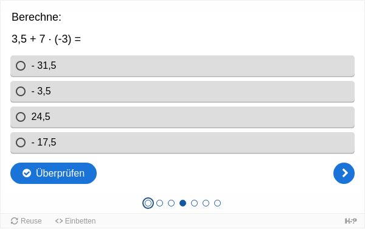Jump to the sixth progress dot
The width and height of the screenshot is (365, 229).
point(206,203)
